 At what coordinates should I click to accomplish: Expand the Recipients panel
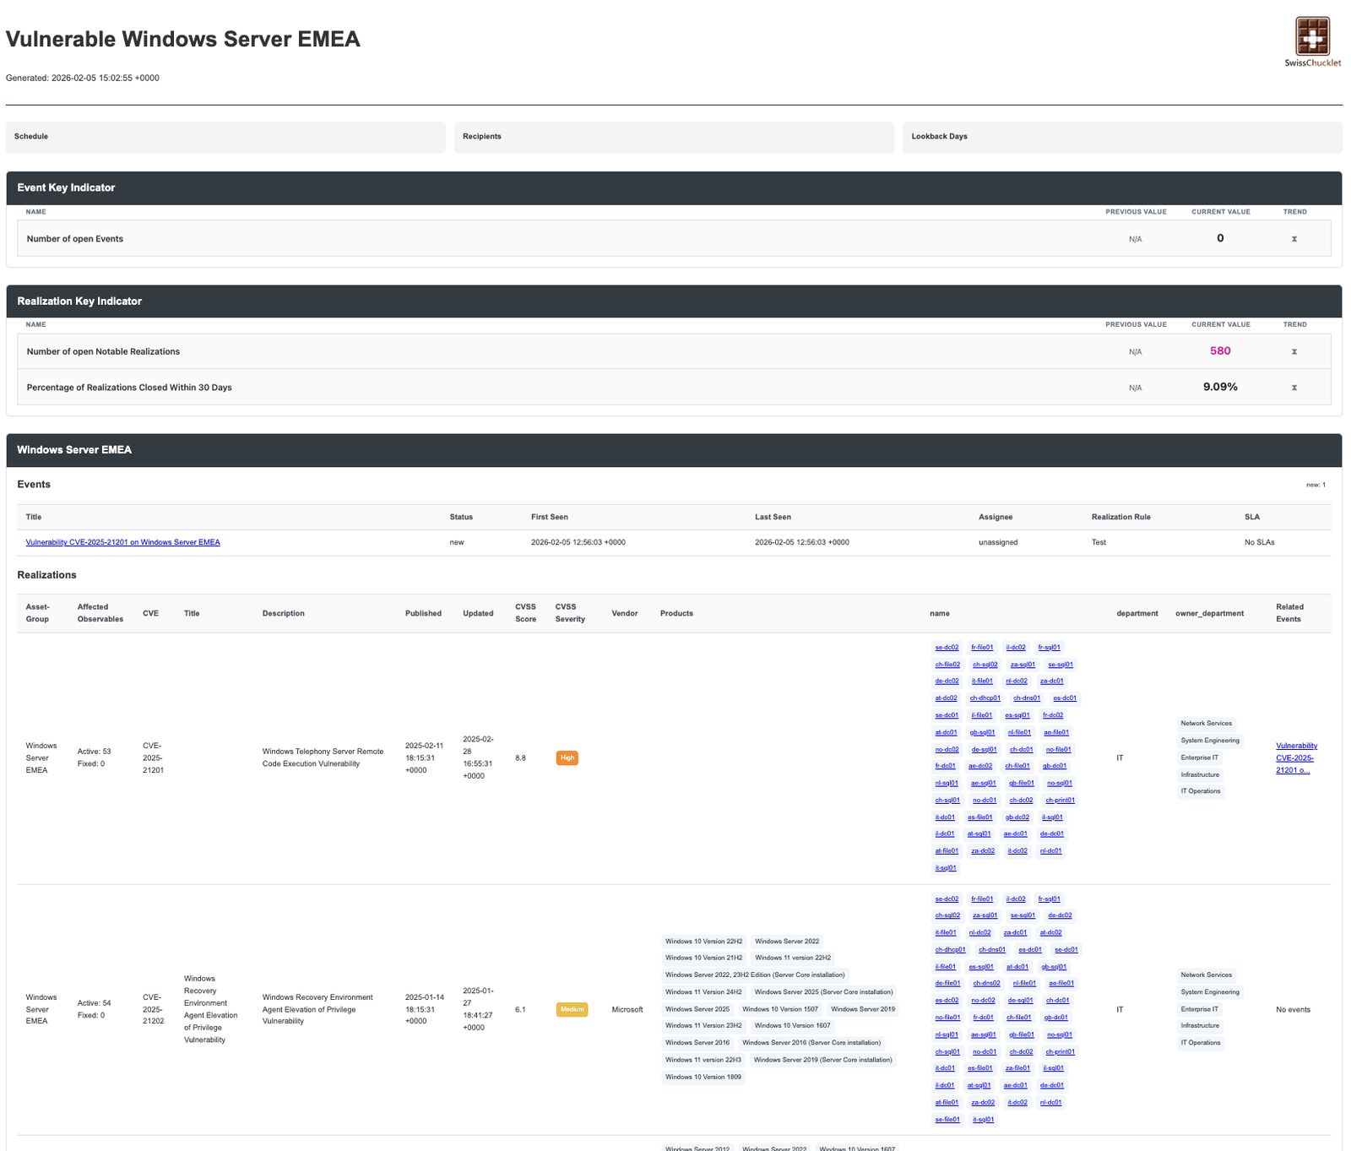[673, 137]
